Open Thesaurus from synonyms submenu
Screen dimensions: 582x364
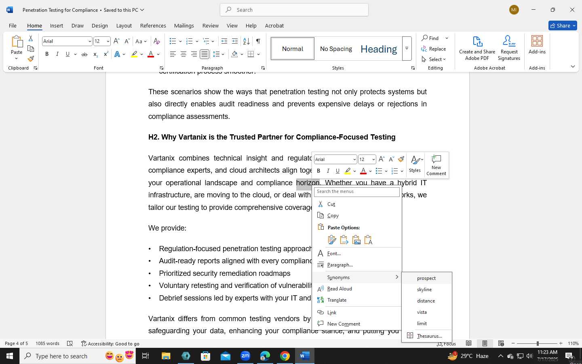[x=426, y=336]
